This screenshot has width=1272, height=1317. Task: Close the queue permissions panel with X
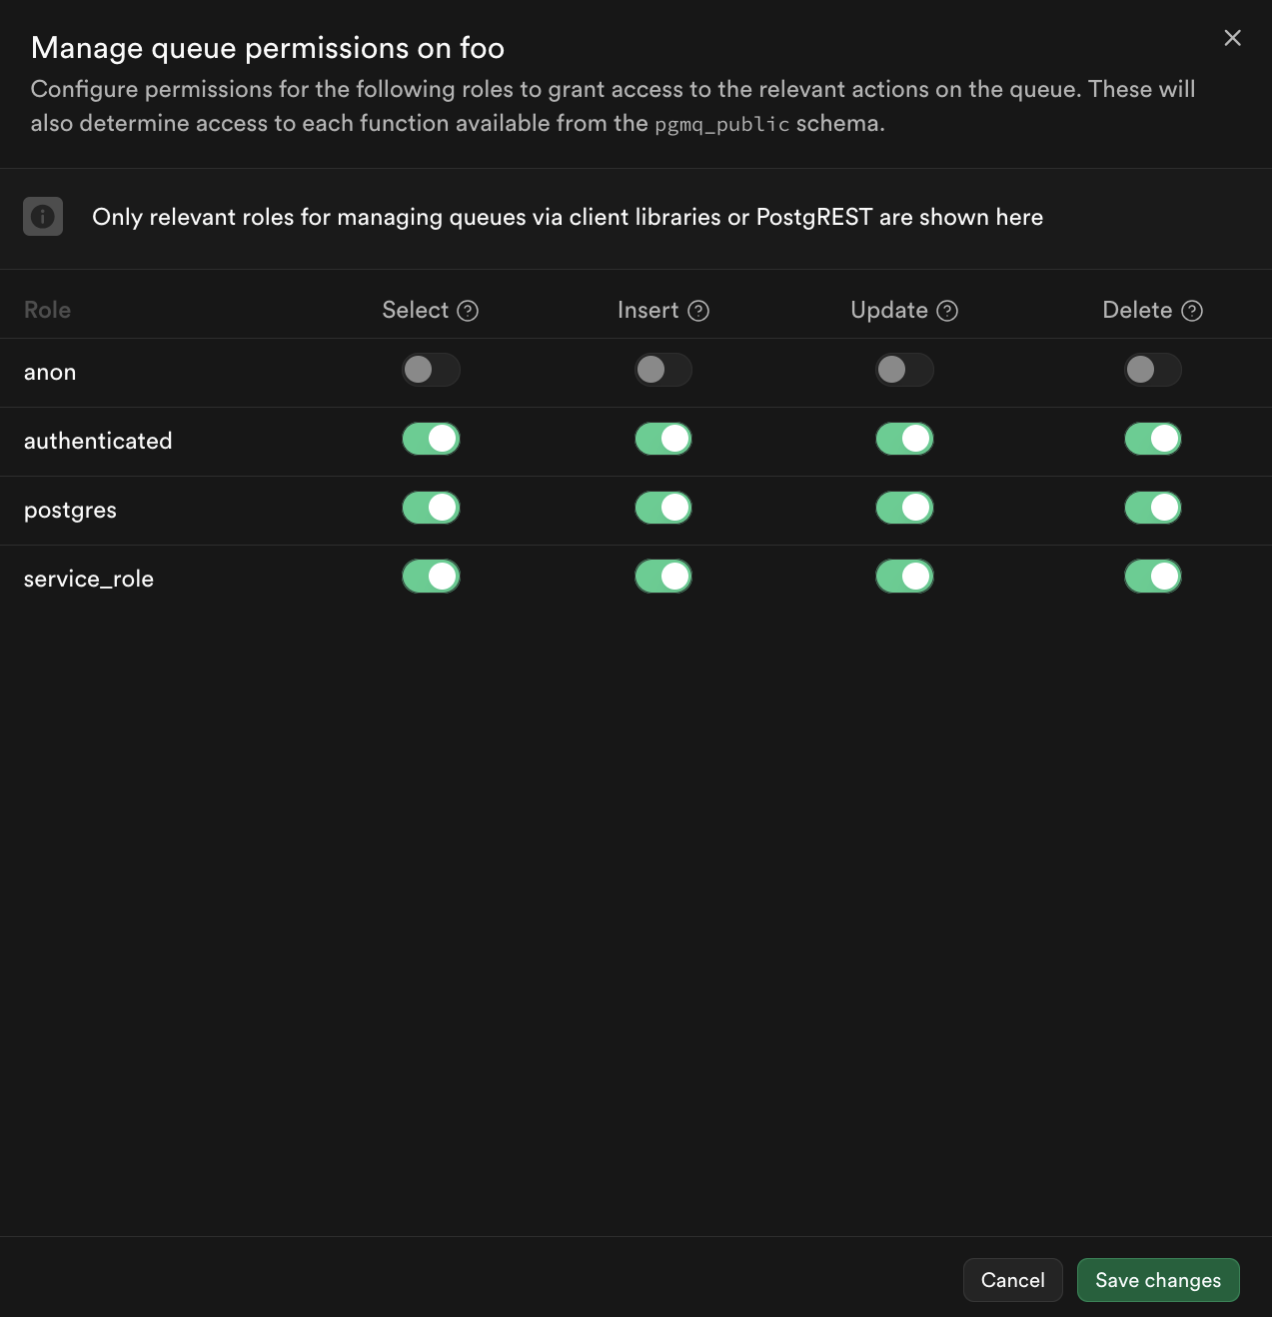pyautogui.click(x=1233, y=38)
